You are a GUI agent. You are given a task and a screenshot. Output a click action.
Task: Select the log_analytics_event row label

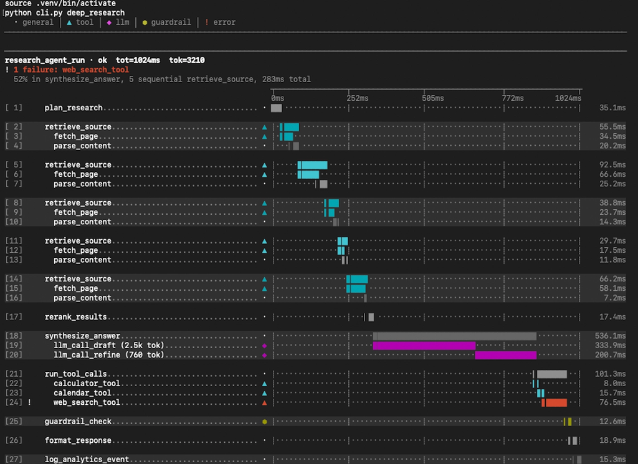[87, 460]
